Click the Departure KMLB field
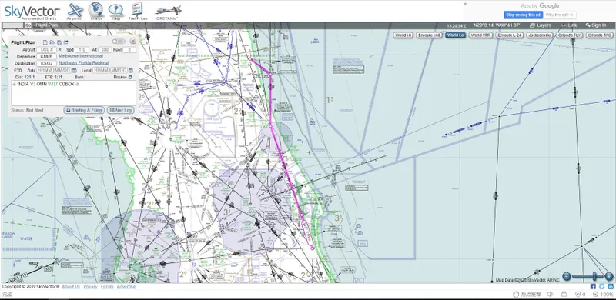Screen dimensions: 616x300 click(x=46, y=57)
